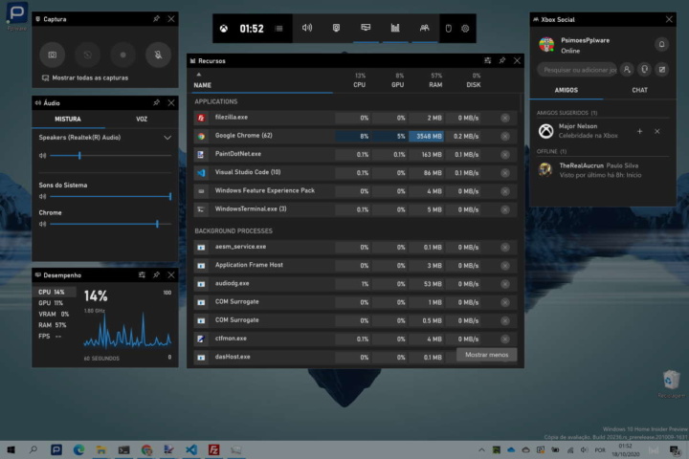This screenshot has height=459, width=689.
Task: End the Google Chrome process with X icon
Action: (x=505, y=136)
